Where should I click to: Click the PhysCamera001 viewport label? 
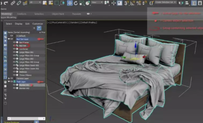pyautogui.click(x=60, y=23)
